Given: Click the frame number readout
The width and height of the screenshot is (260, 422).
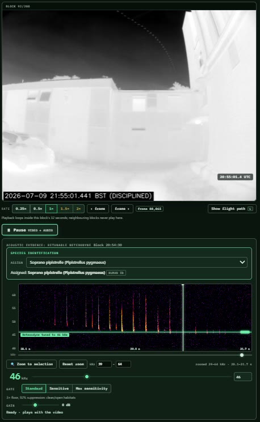Looking at the screenshot, I should tap(149, 209).
